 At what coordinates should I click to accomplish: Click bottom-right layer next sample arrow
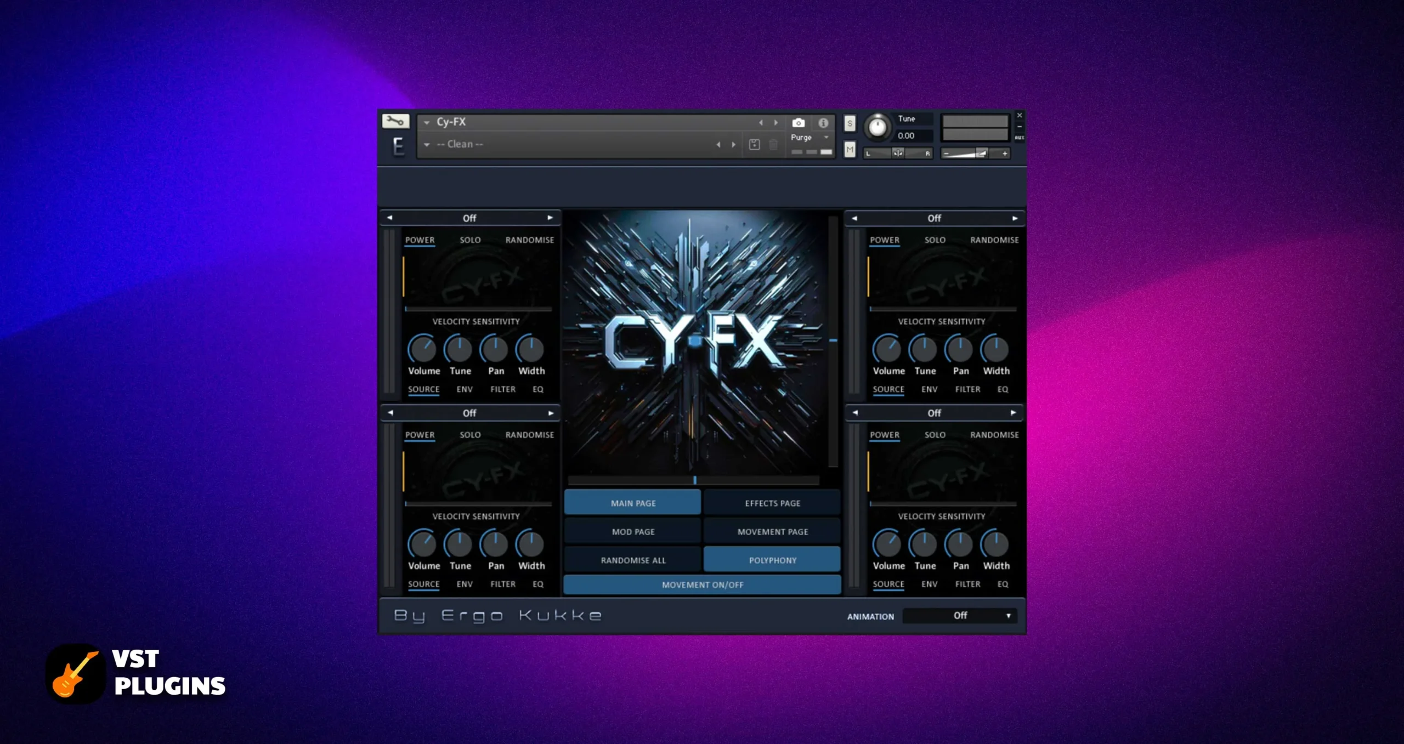(1014, 413)
